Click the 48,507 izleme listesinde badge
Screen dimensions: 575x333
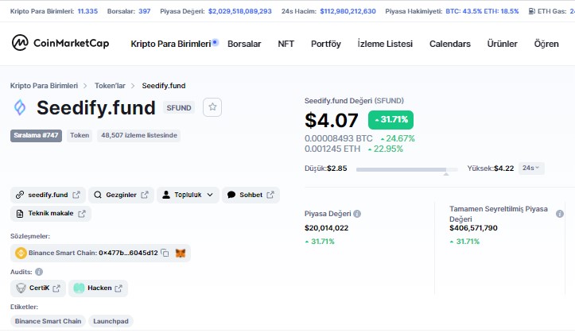[139, 136]
